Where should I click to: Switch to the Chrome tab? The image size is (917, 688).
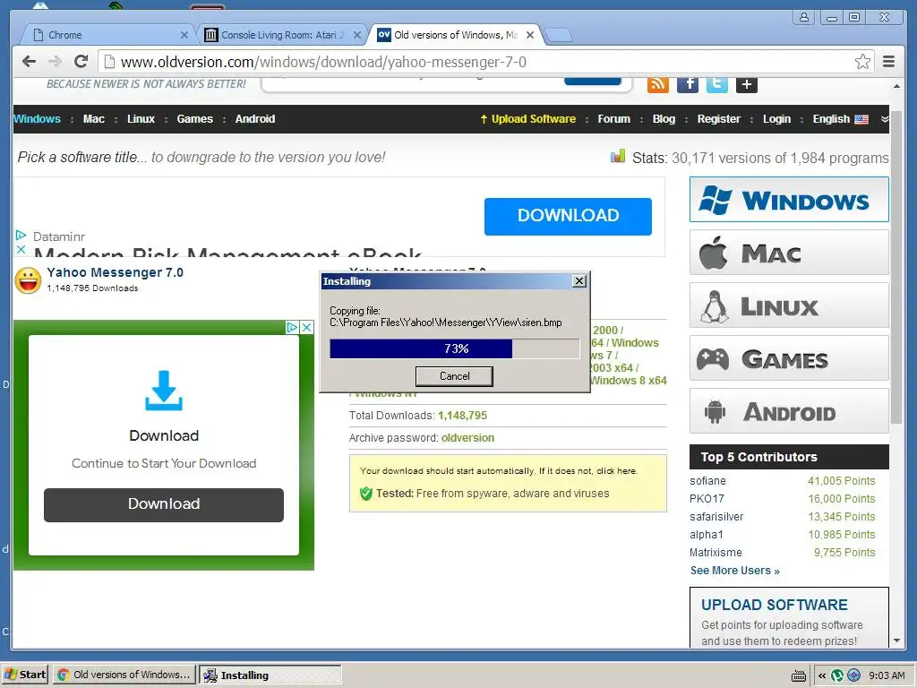[x=107, y=35]
